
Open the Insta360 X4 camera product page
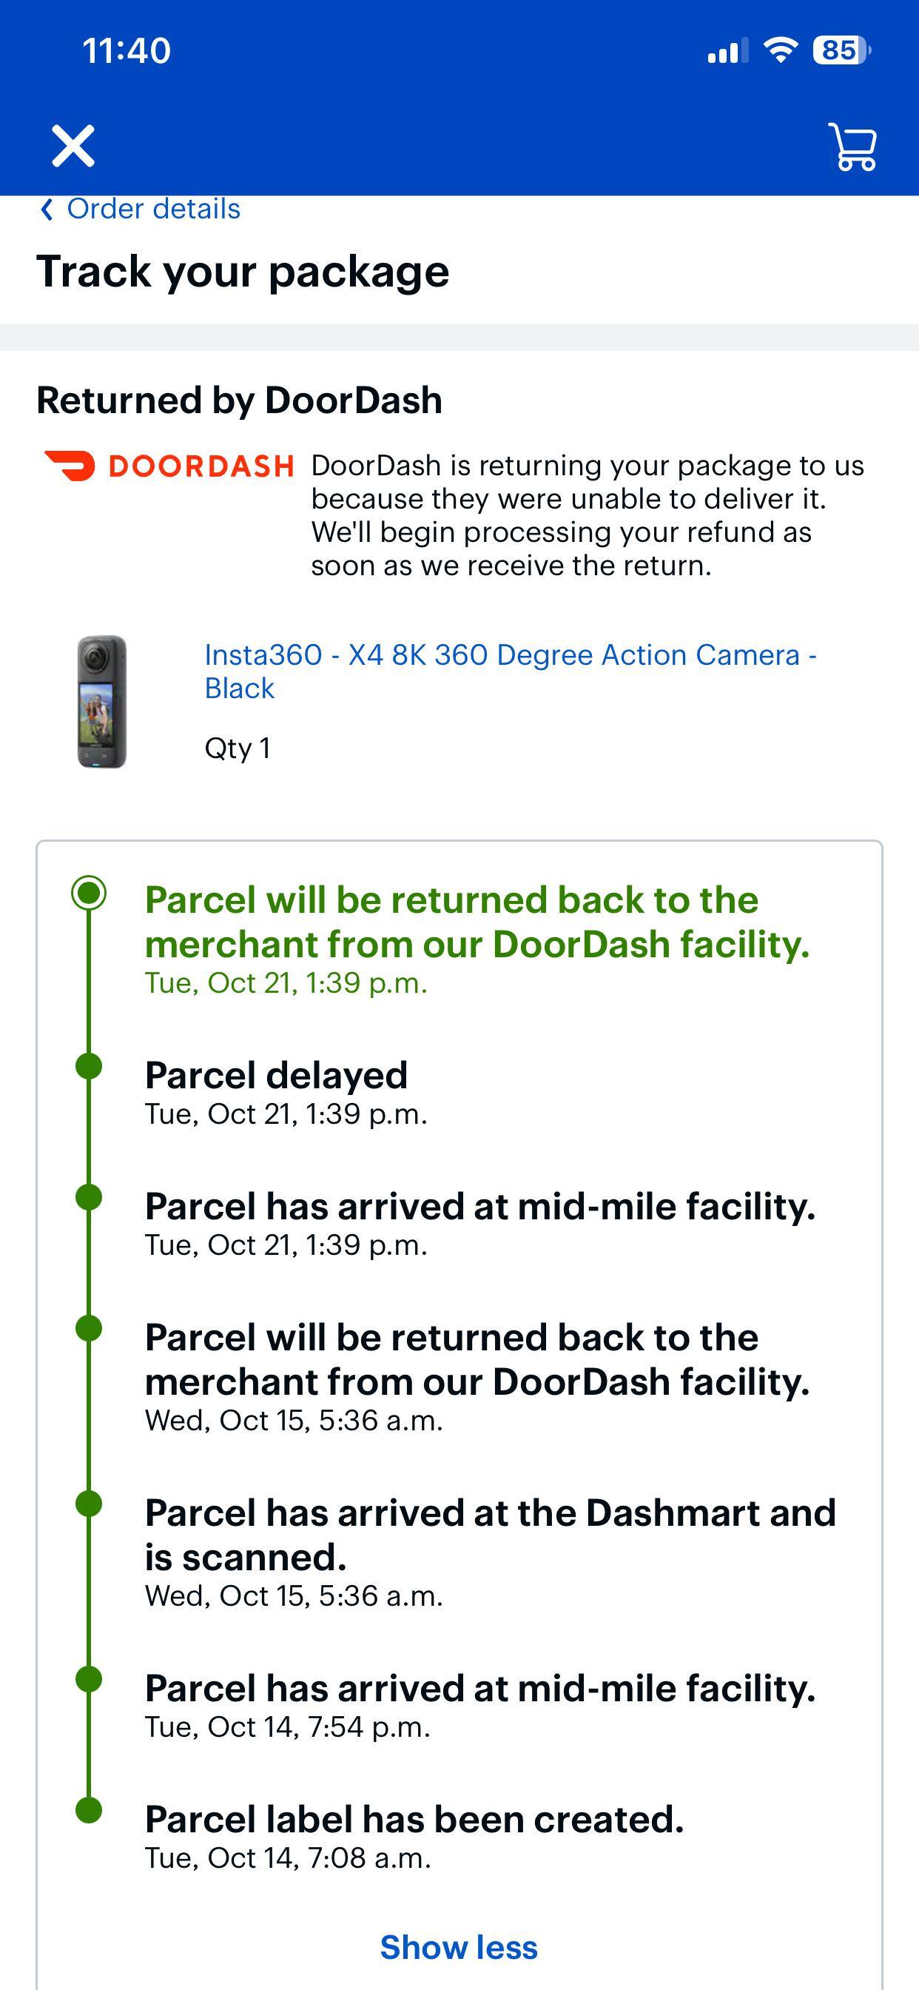click(510, 671)
